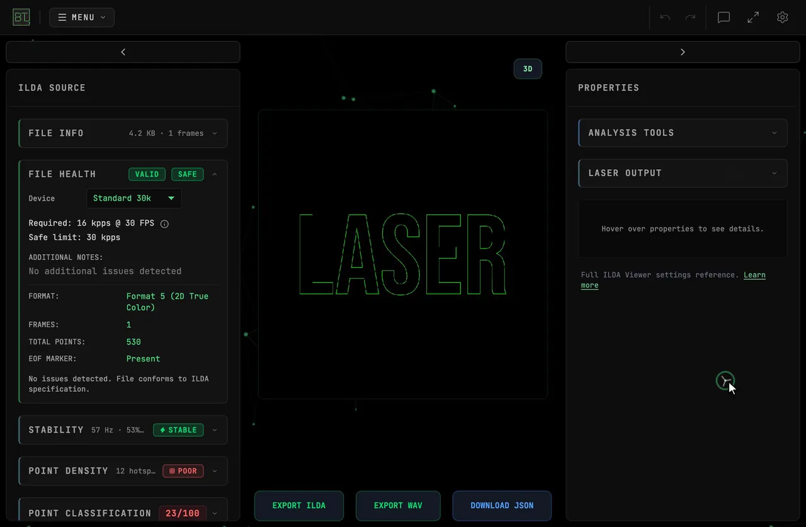Click the PROPERTIES panel heading
This screenshot has height=527, width=806.
pos(608,88)
